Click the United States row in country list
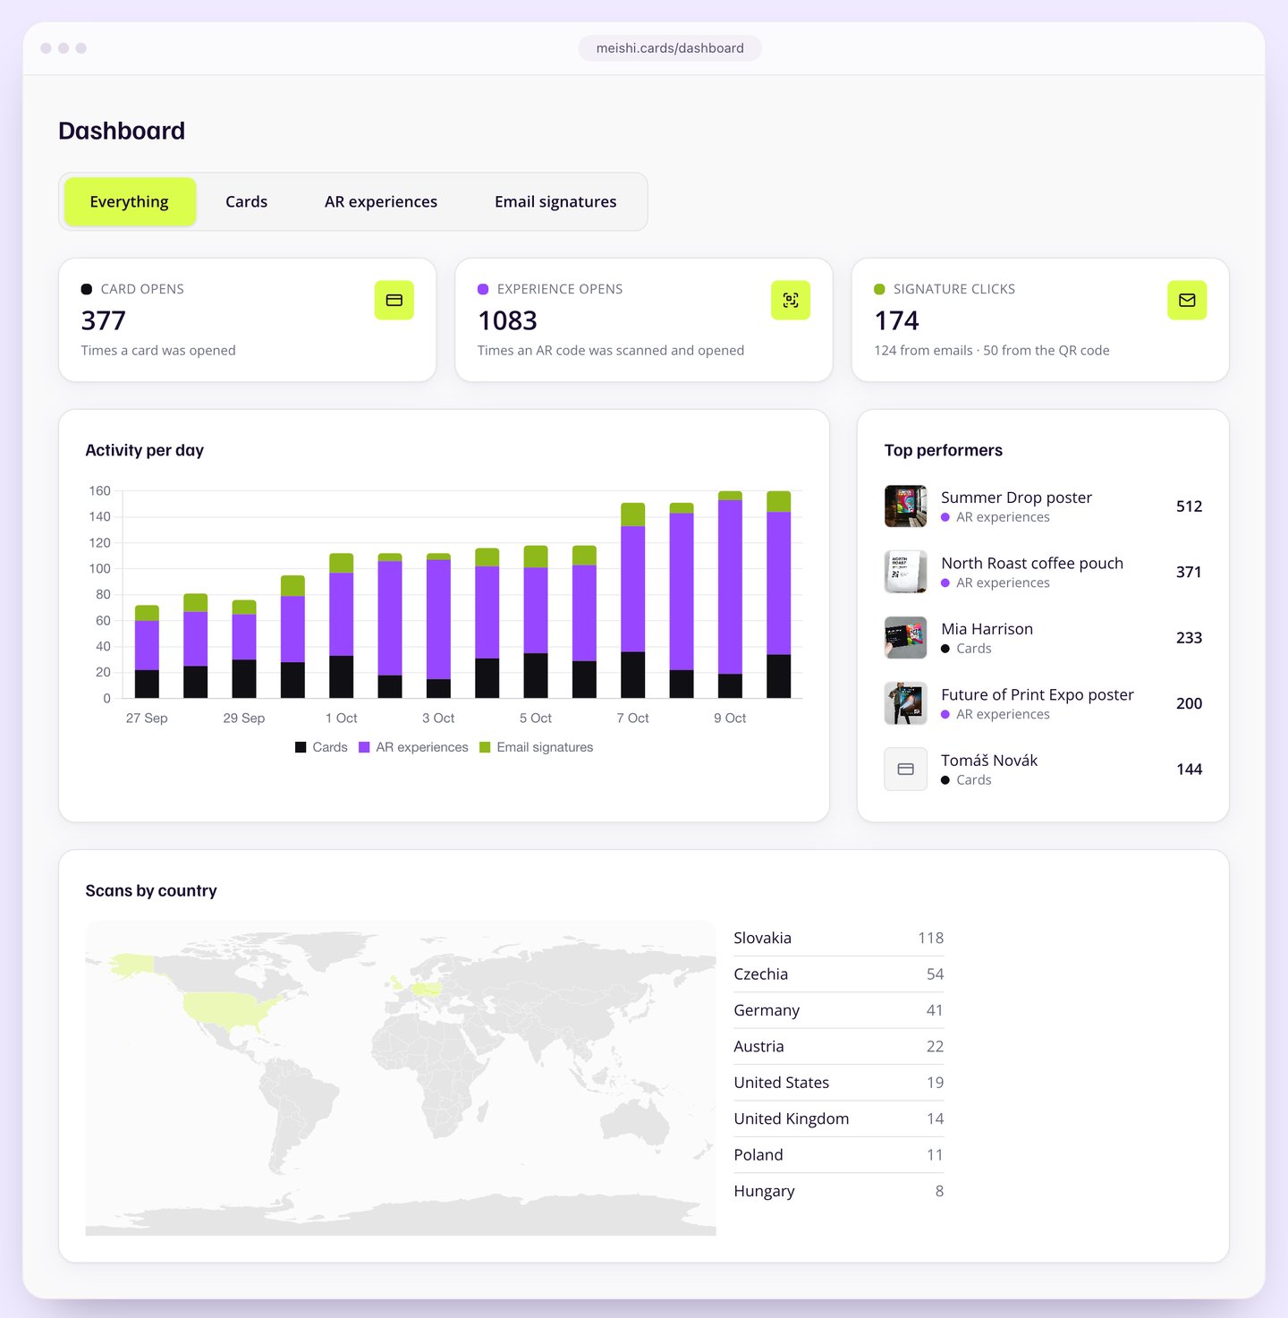This screenshot has height=1318, width=1288. coord(839,1083)
